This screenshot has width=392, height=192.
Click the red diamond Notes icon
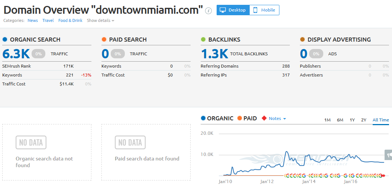[x=264, y=118]
